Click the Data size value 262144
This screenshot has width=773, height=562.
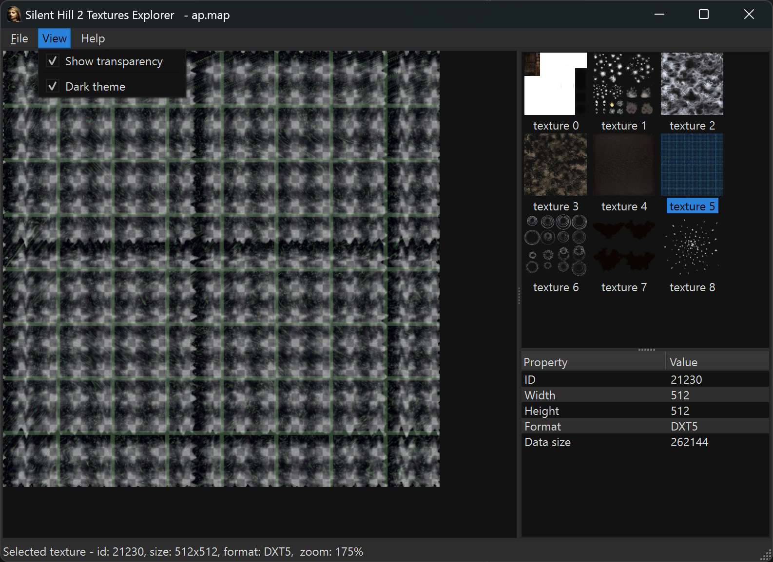tap(689, 442)
